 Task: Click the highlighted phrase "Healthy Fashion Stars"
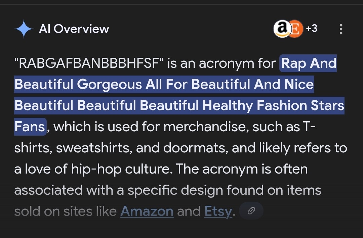pyautogui.click(x=274, y=105)
